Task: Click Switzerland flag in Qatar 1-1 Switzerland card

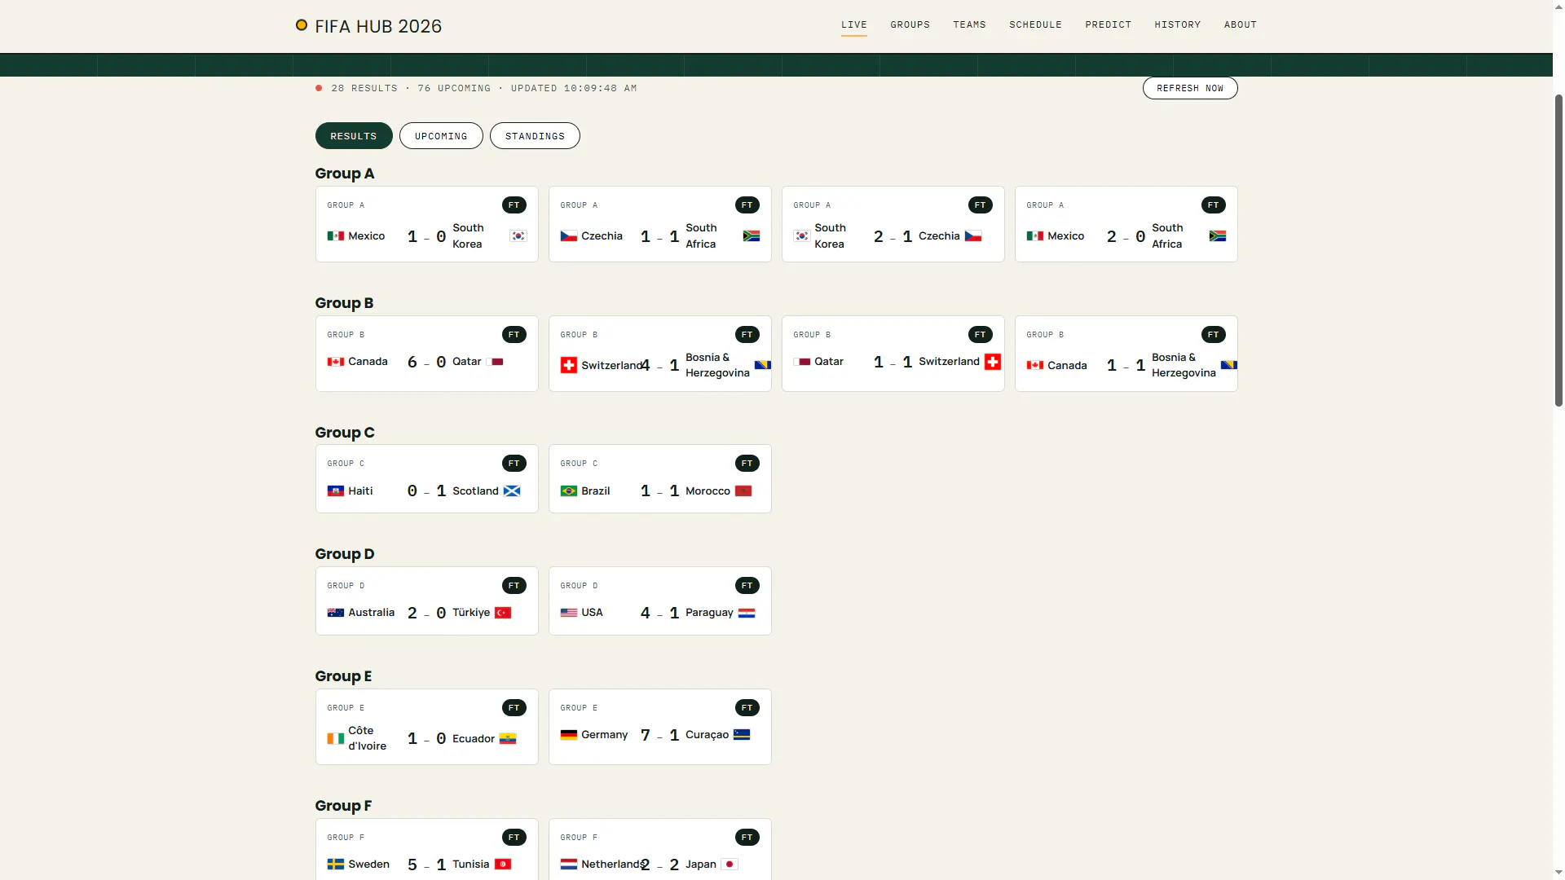Action: 993,362
